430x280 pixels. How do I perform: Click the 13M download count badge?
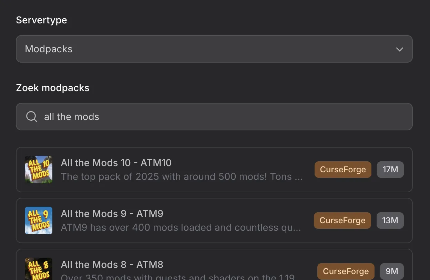(390, 220)
